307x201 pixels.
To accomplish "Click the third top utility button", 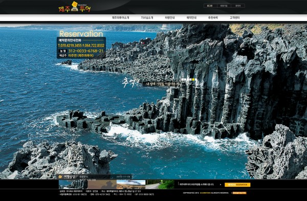I will tap(238, 6).
